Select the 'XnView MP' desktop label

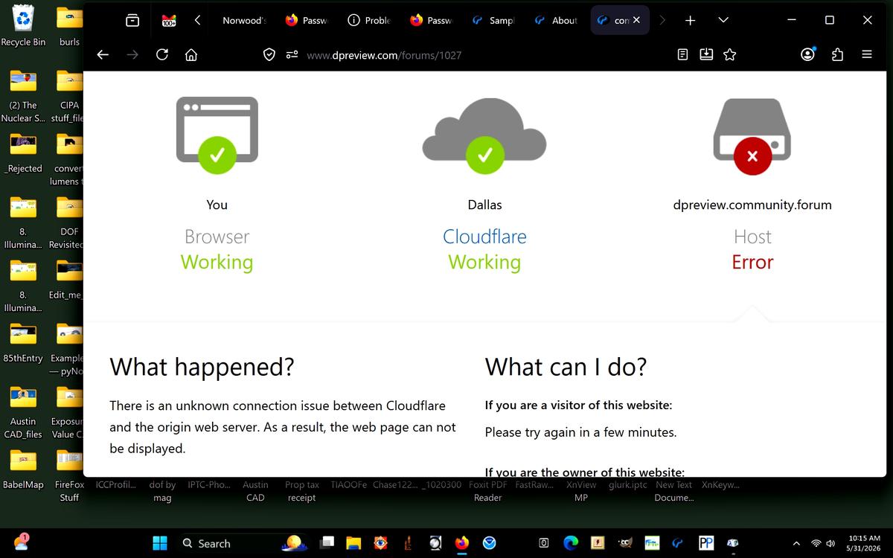pos(581,491)
